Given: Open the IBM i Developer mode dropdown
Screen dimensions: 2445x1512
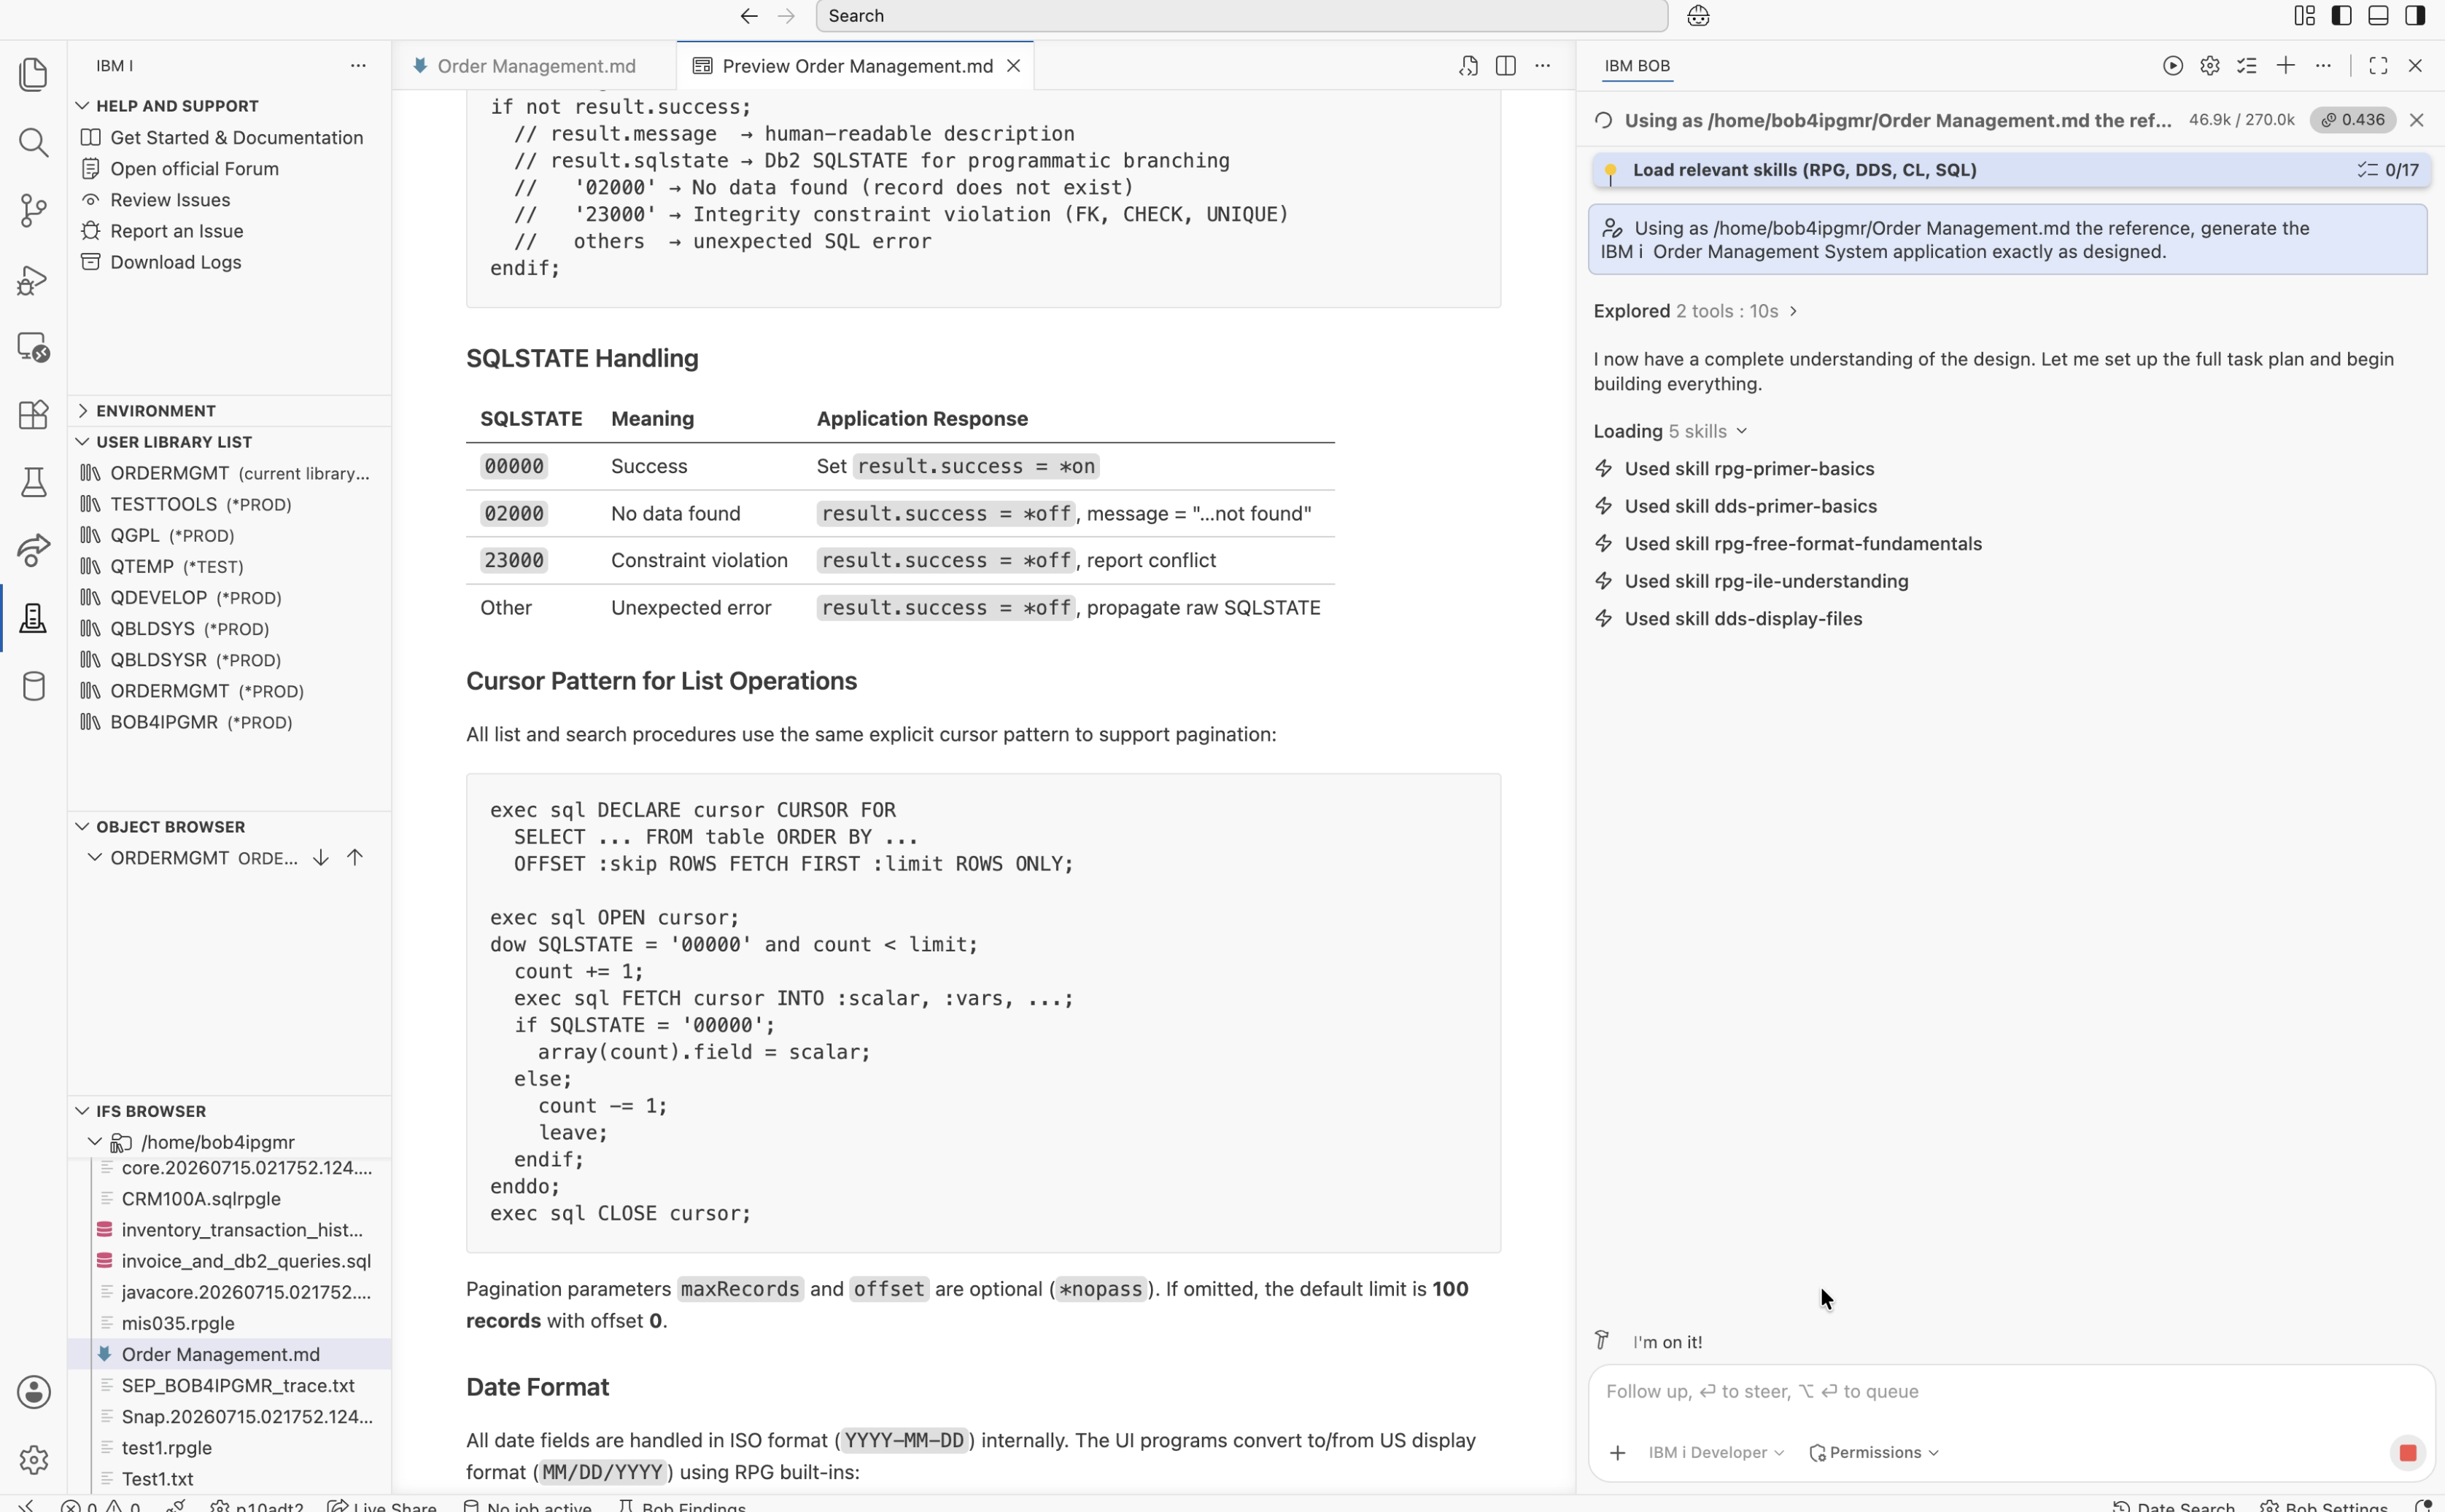Looking at the screenshot, I should tap(1716, 1452).
